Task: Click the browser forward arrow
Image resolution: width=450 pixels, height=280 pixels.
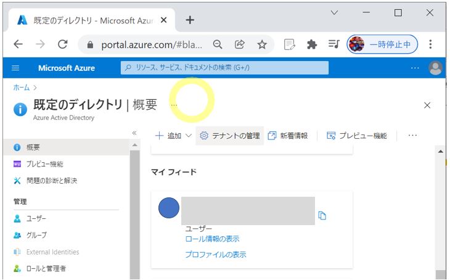Action: [40, 44]
